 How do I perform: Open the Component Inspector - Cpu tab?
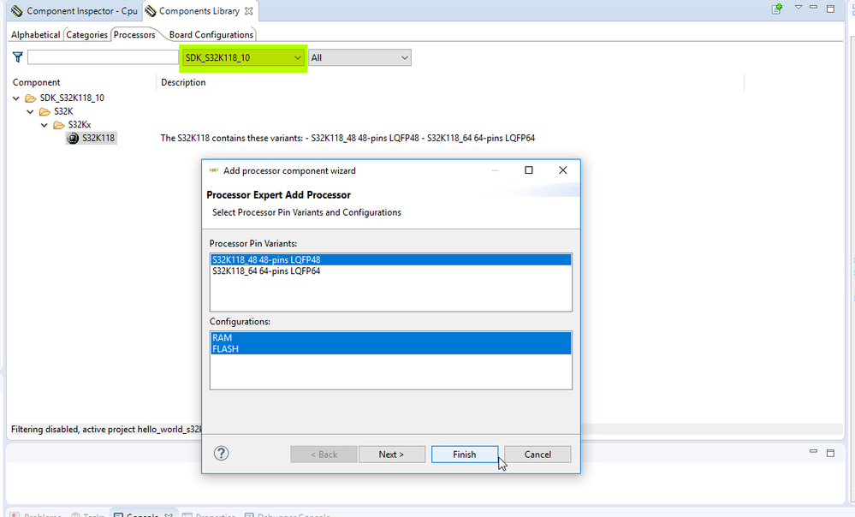click(x=74, y=11)
